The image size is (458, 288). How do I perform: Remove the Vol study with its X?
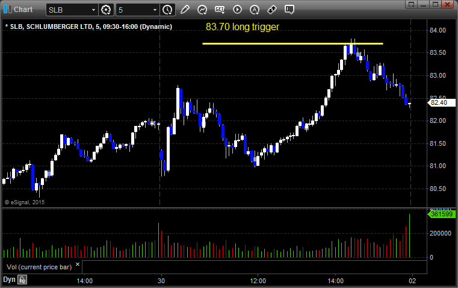click(x=78, y=265)
